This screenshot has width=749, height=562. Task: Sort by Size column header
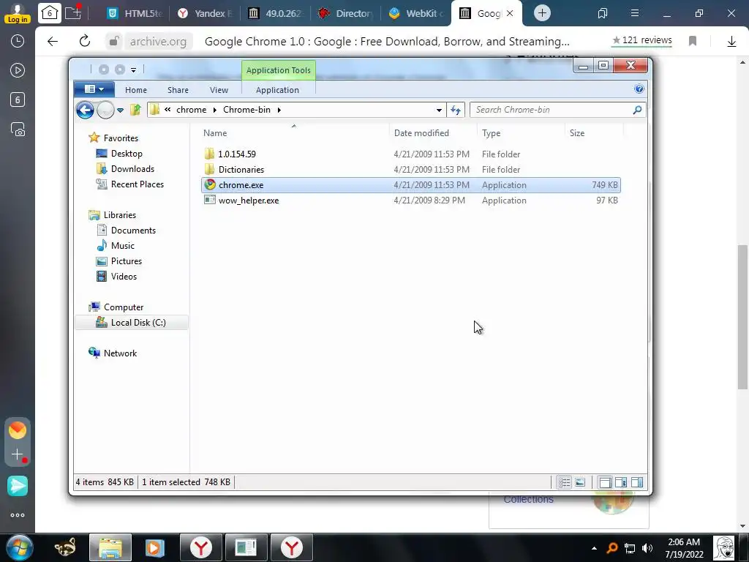[x=594, y=133]
